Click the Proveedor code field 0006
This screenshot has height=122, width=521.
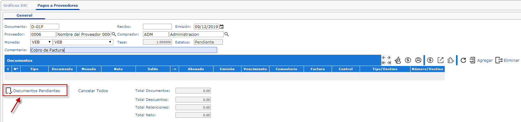coord(43,34)
